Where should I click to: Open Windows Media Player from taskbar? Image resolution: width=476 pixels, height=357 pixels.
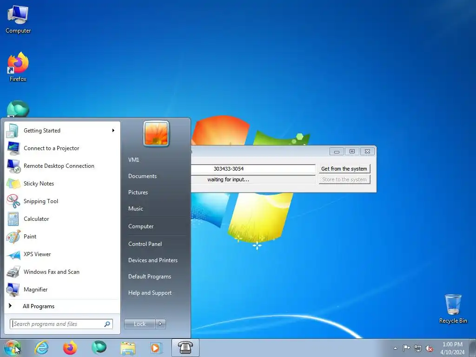coord(156,348)
